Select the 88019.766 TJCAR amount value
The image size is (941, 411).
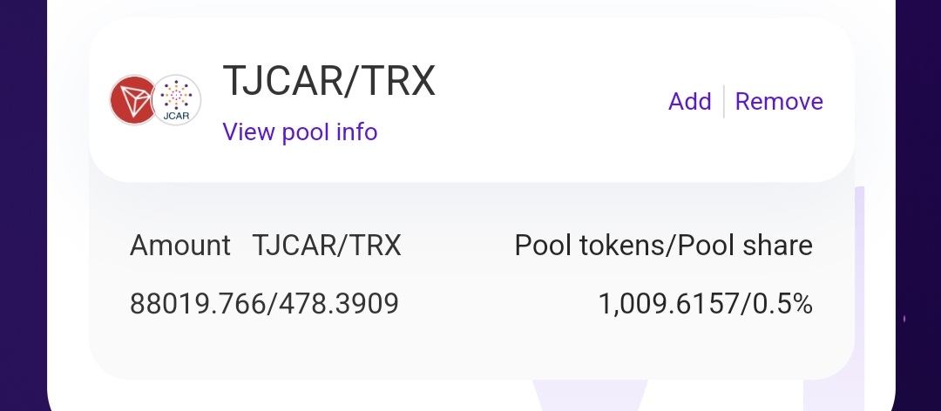(198, 304)
